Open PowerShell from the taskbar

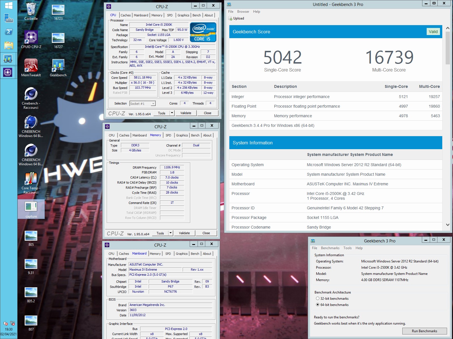[8, 32]
